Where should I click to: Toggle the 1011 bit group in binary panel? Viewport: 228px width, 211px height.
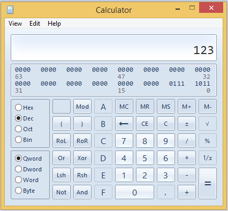pos(202,84)
